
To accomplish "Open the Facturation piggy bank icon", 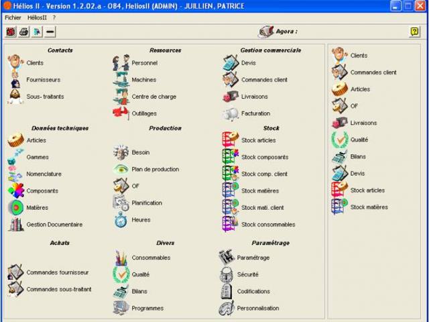I will pyautogui.click(x=231, y=113).
